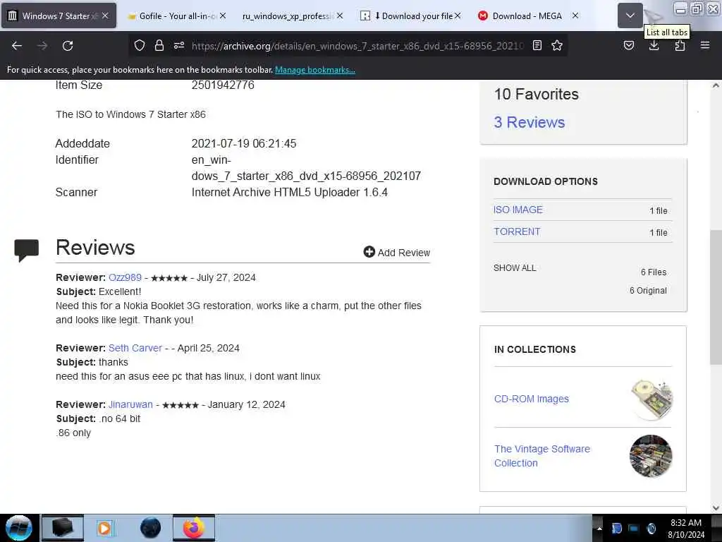Viewport: 722px width, 542px height.
Task: Close the ru_windows_xp tab
Action: (x=340, y=16)
